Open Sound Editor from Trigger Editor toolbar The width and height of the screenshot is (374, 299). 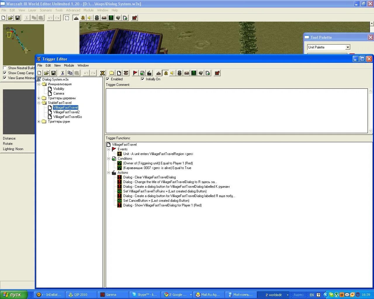point(173,73)
